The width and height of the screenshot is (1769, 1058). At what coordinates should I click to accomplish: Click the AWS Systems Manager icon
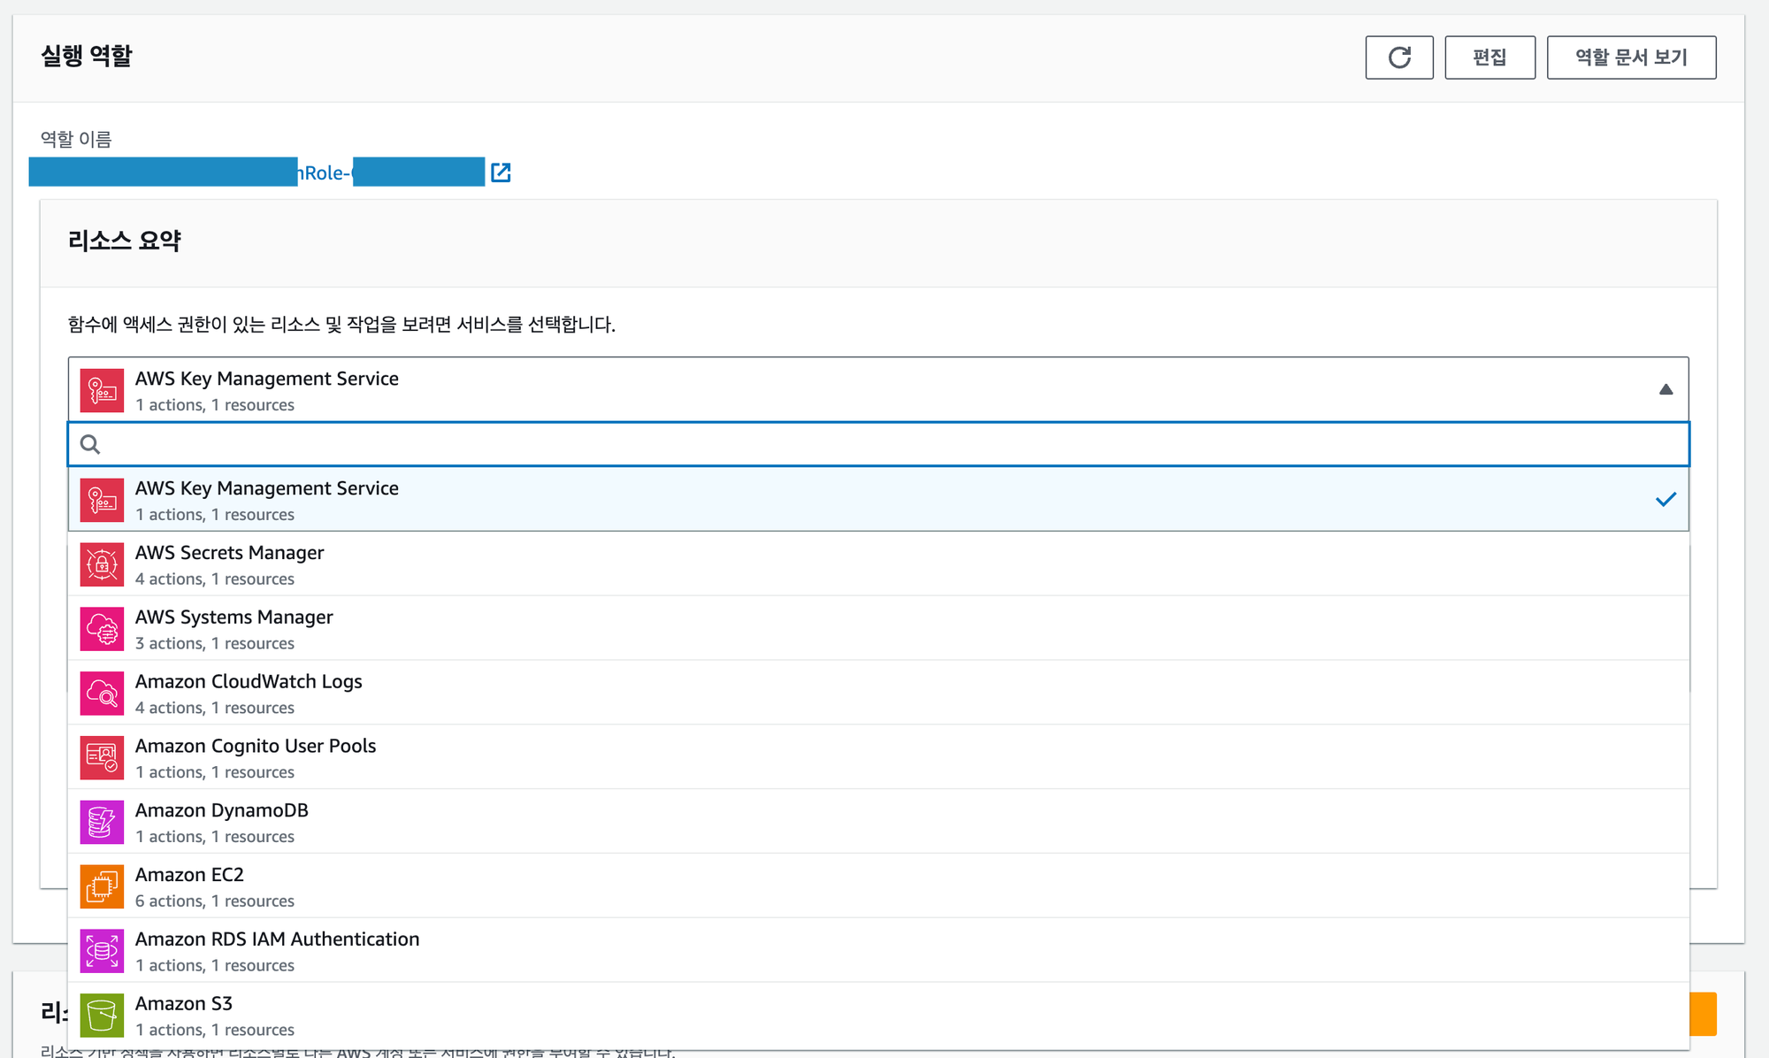(102, 629)
